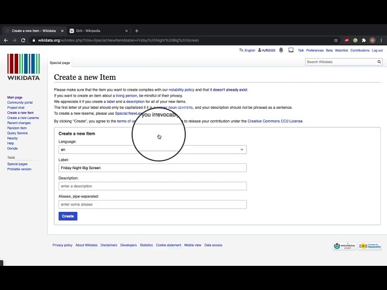387x290 pixels.
Task: Open Community portal
Action: 20,103
